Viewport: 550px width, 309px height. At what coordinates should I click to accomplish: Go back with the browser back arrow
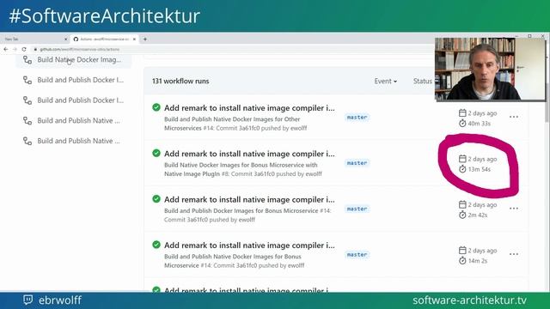6,50
